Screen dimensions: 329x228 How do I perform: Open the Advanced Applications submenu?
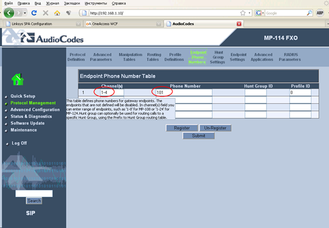tap(262, 57)
